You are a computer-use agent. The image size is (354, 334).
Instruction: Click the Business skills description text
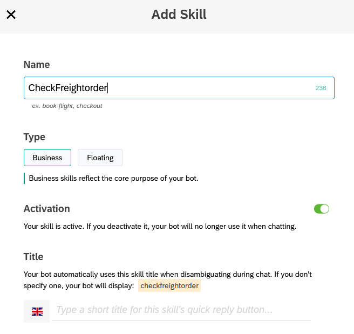click(x=113, y=178)
